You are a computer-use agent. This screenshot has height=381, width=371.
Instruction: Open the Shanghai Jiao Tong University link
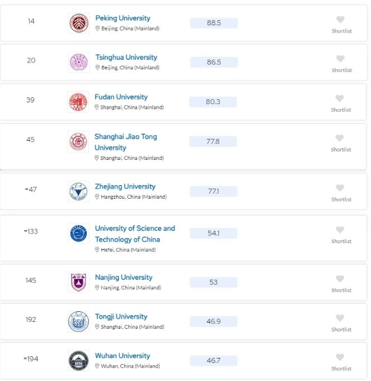pyautogui.click(x=126, y=142)
